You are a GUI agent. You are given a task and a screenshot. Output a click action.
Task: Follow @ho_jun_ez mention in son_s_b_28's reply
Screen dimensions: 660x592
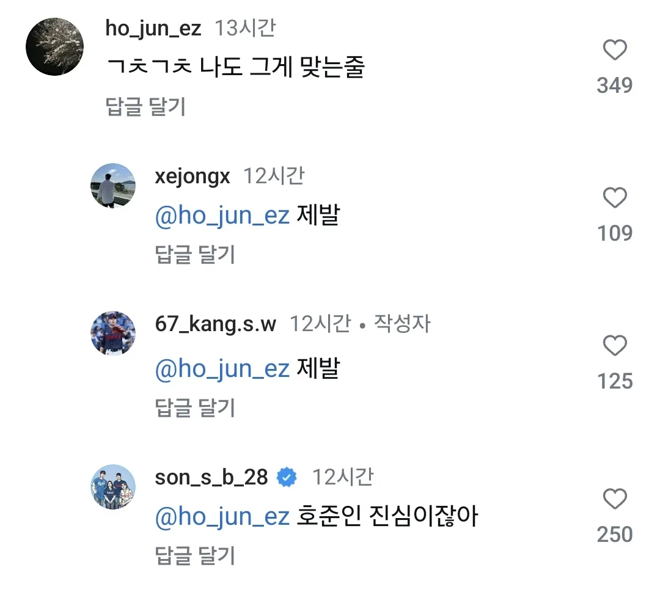[x=222, y=517]
